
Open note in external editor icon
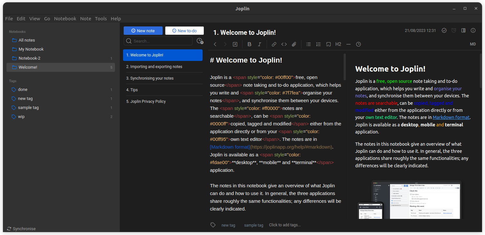click(x=235, y=44)
